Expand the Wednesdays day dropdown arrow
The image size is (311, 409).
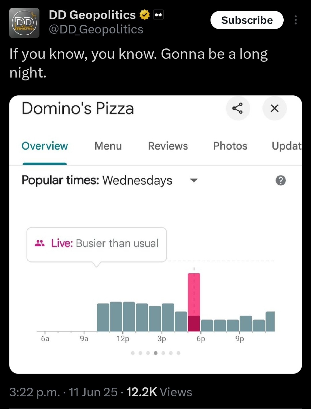click(194, 180)
